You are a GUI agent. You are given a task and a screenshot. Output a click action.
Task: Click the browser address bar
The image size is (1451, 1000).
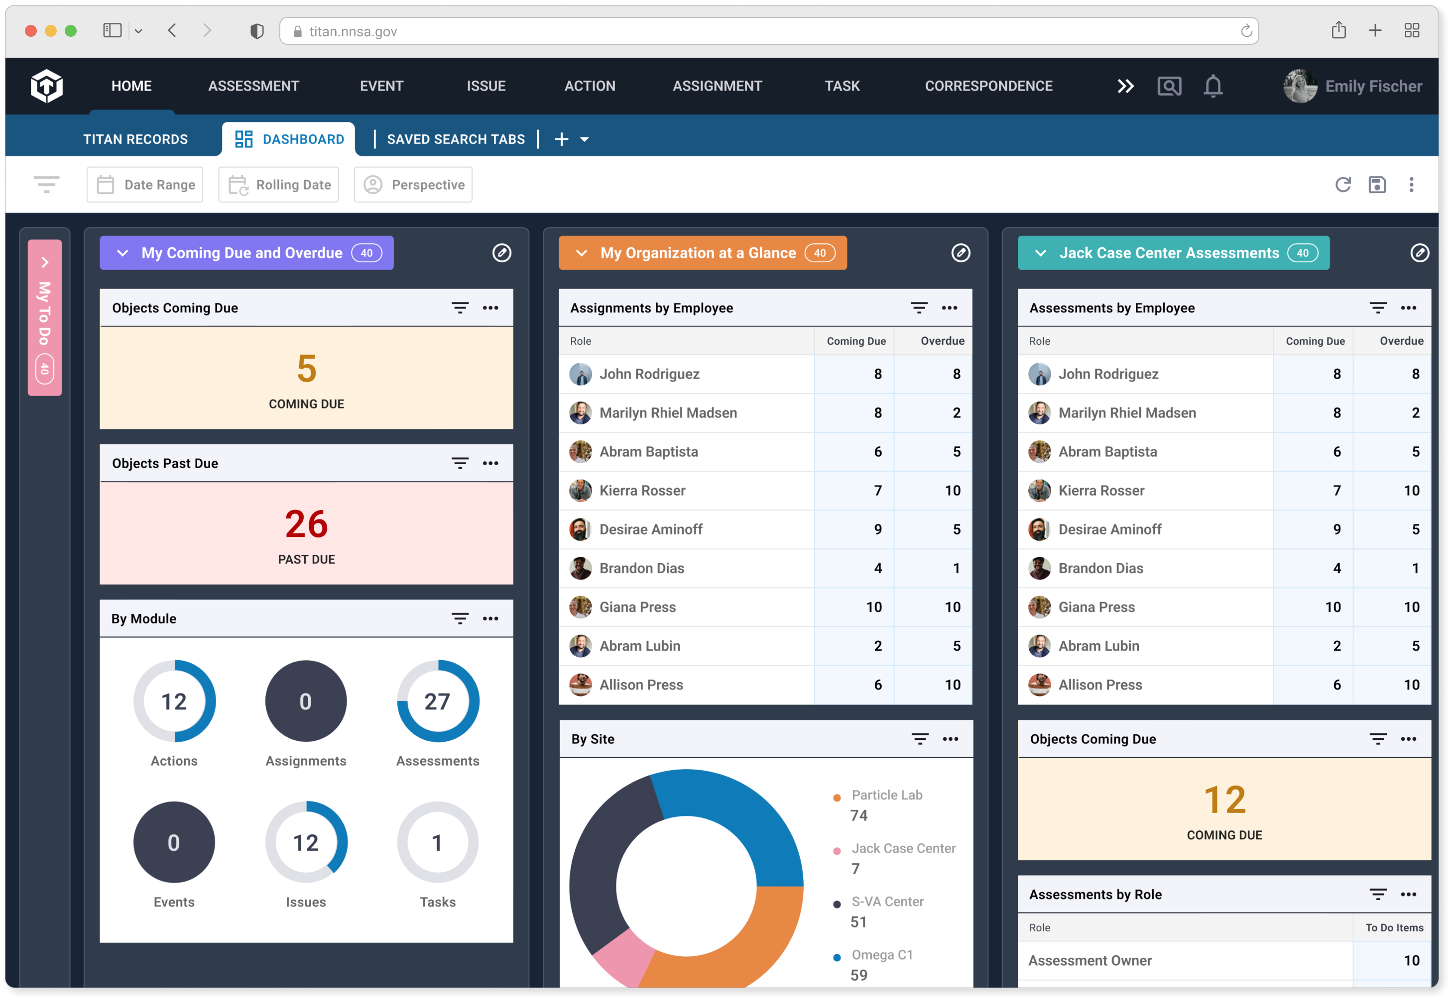(769, 31)
